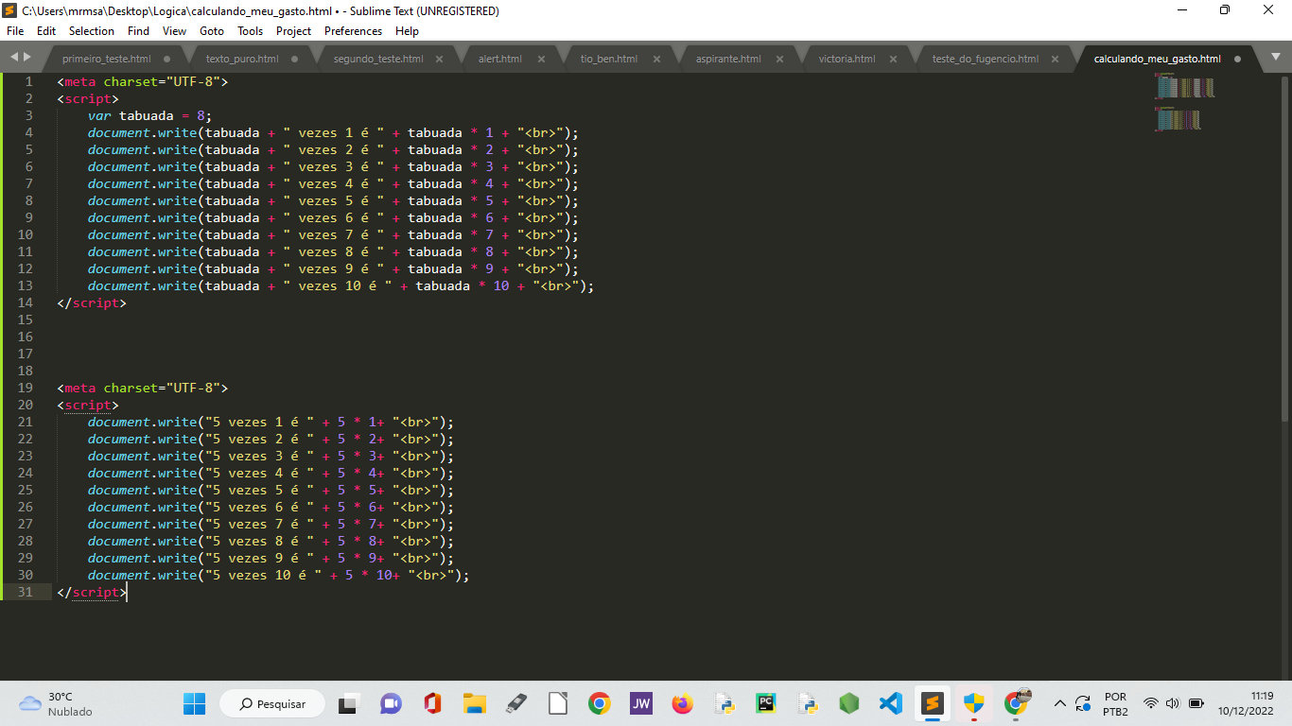This screenshot has height=726, width=1292.
Task: Click unsaved dot on primeiro_teste.html tab
Action: (x=166, y=59)
